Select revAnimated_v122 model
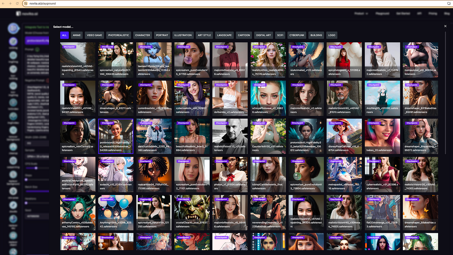The height and width of the screenshot is (255, 453). pos(306,60)
